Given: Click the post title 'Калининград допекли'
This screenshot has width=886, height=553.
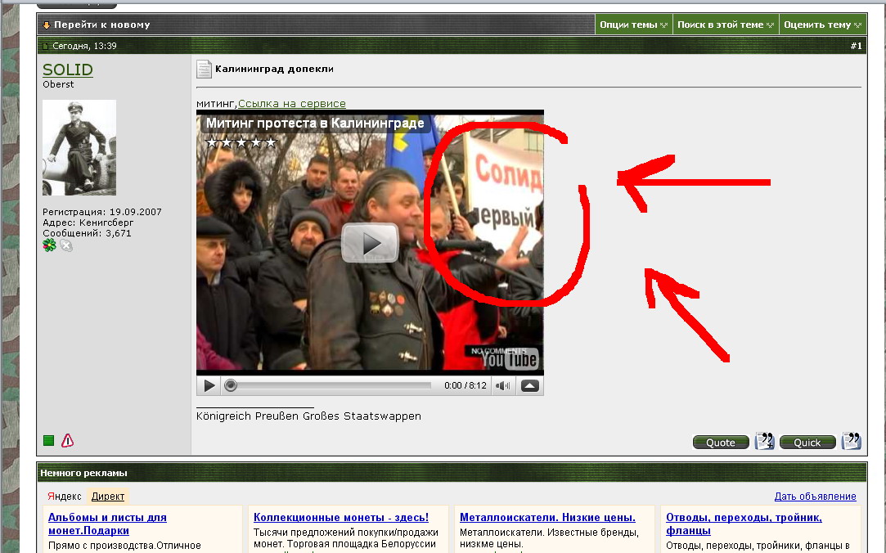Looking at the screenshot, I should [x=274, y=69].
